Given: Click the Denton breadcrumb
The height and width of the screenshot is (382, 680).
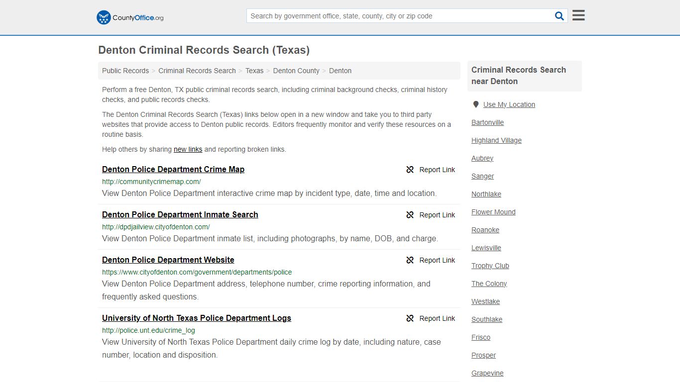Looking at the screenshot, I should coord(340,71).
